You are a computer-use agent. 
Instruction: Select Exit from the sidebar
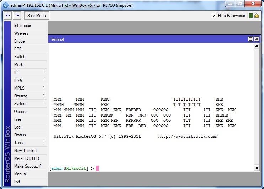click(29, 182)
